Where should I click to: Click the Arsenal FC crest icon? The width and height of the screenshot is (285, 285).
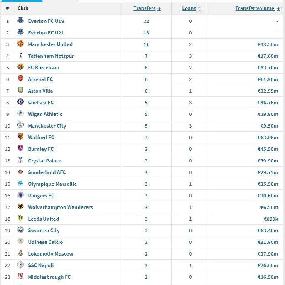point(21,79)
